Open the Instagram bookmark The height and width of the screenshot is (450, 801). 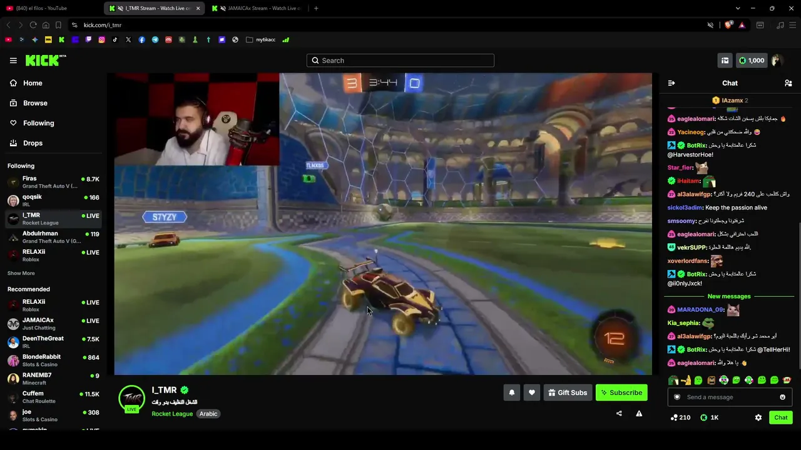pyautogui.click(x=101, y=39)
